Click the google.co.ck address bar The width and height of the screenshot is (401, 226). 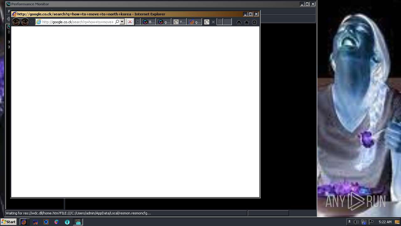pos(78,22)
